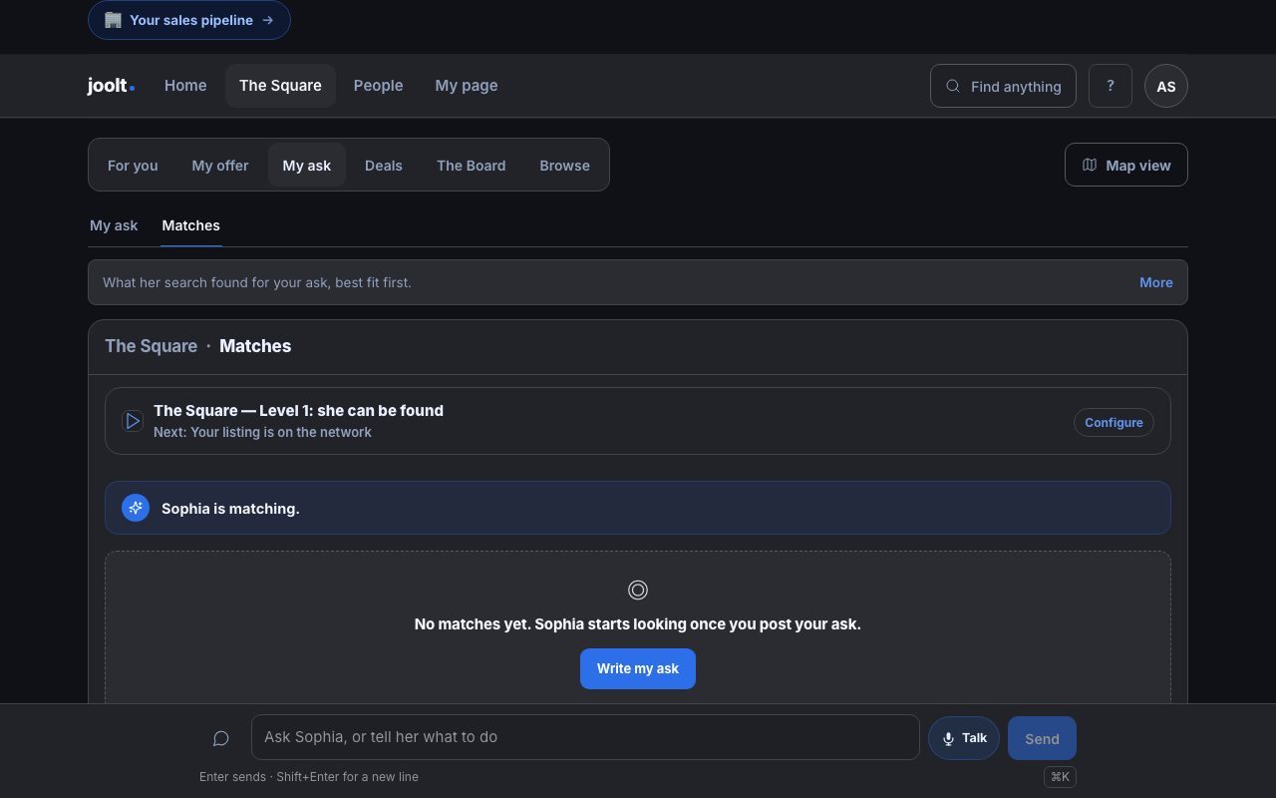Click the Find anything search box
The height and width of the screenshot is (798, 1276).
click(1003, 86)
